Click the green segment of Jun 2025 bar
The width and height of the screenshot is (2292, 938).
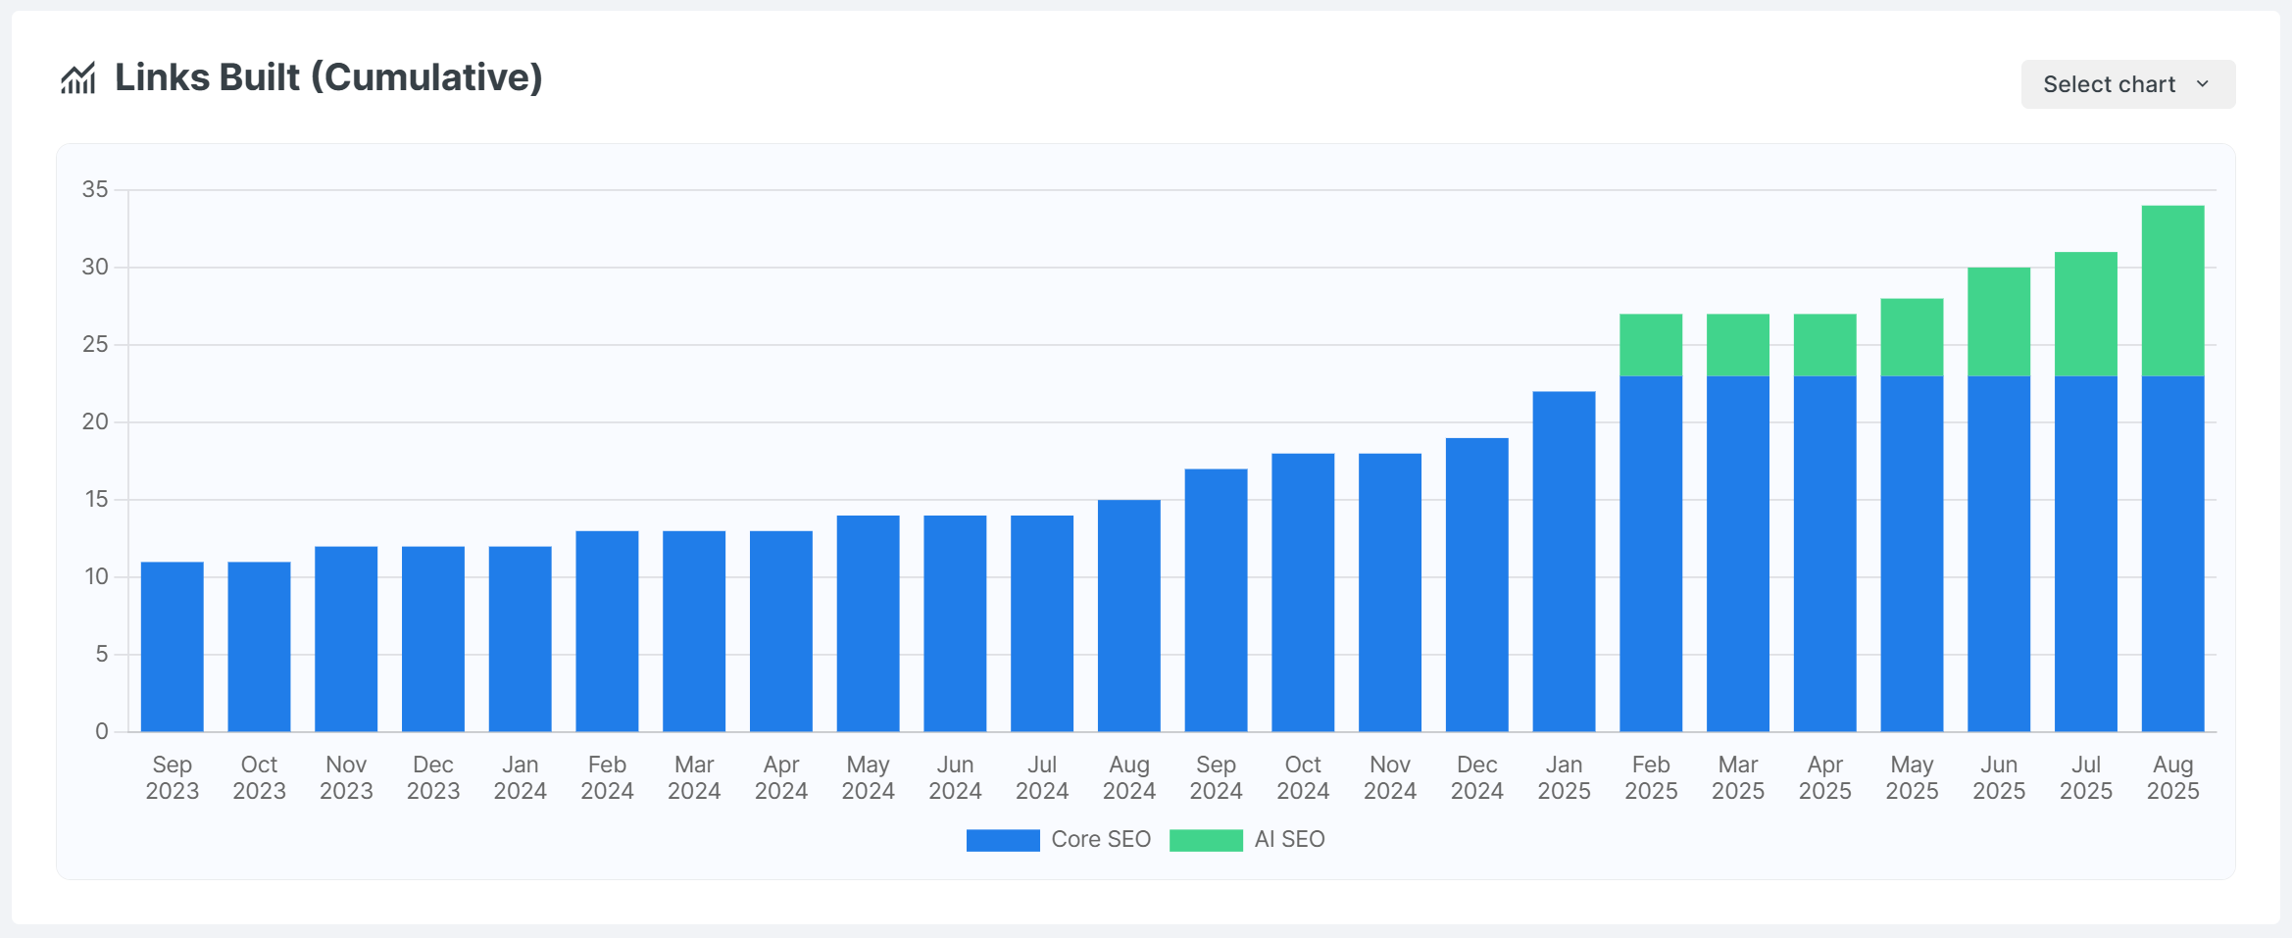coord(1999,322)
